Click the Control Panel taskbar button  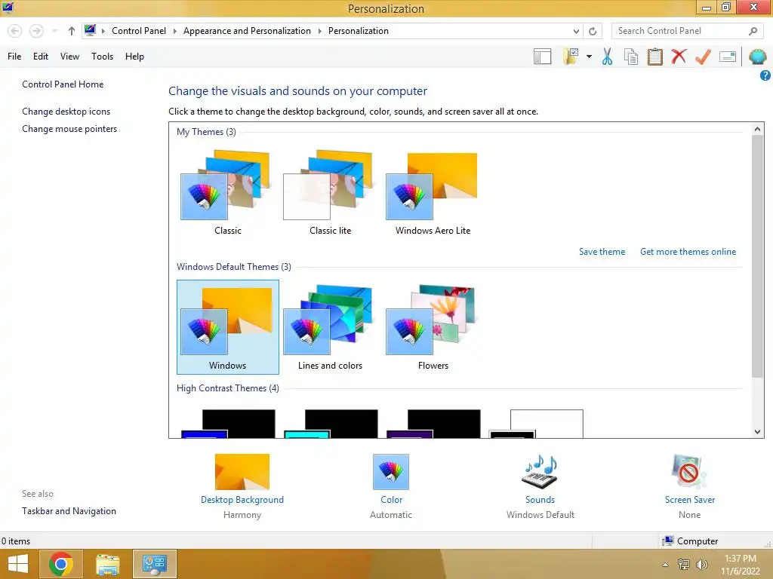coord(154,564)
